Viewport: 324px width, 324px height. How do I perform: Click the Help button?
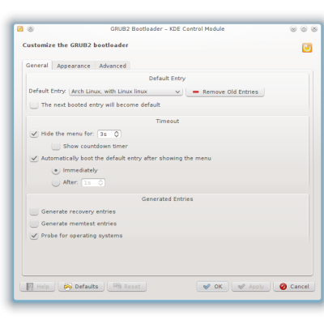point(37,287)
